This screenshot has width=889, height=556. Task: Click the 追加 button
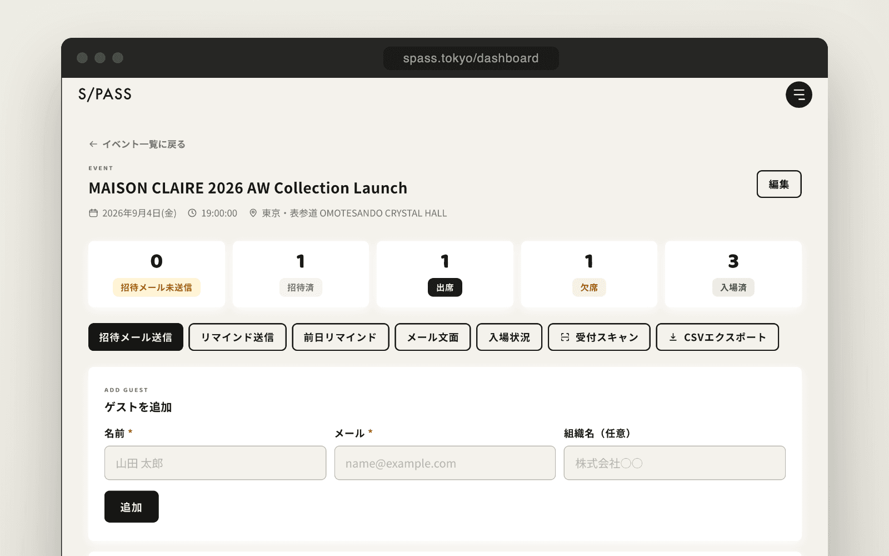[x=132, y=507]
